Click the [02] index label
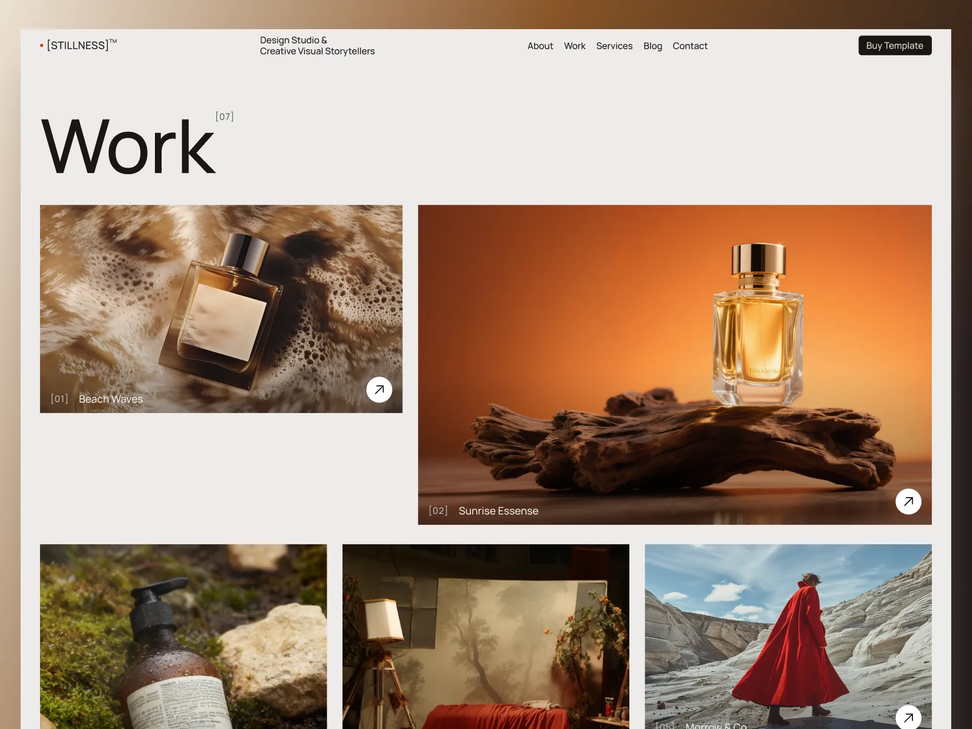The image size is (972, 729). tap(438, 510)
